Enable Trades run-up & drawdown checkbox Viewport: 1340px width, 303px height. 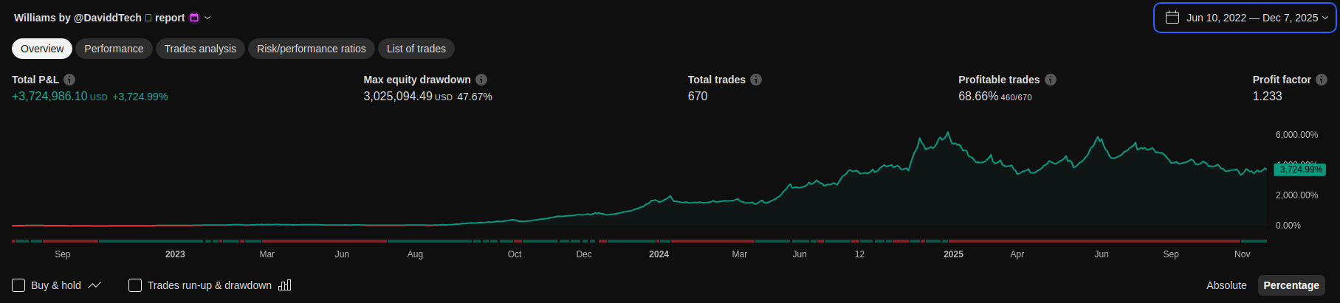(x=135, y=285)
